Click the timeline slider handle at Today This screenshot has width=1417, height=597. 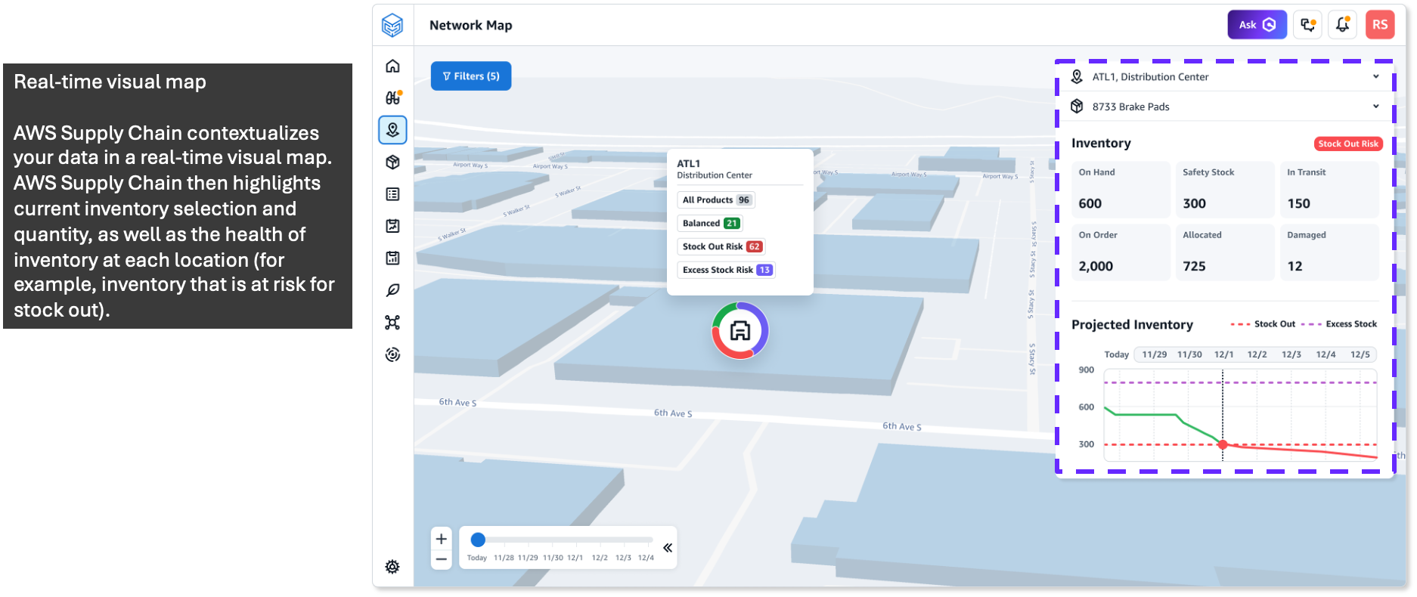point(478,540)
